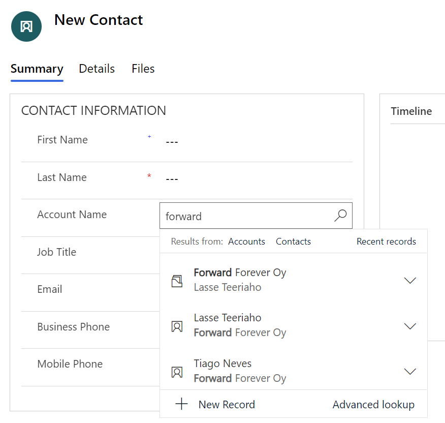The image size is (445, 423).
Task: Open the Details tab
Action: click(97, 69)
